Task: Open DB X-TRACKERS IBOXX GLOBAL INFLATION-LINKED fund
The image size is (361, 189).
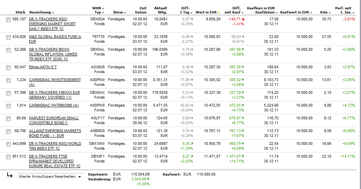Action: 53,54
